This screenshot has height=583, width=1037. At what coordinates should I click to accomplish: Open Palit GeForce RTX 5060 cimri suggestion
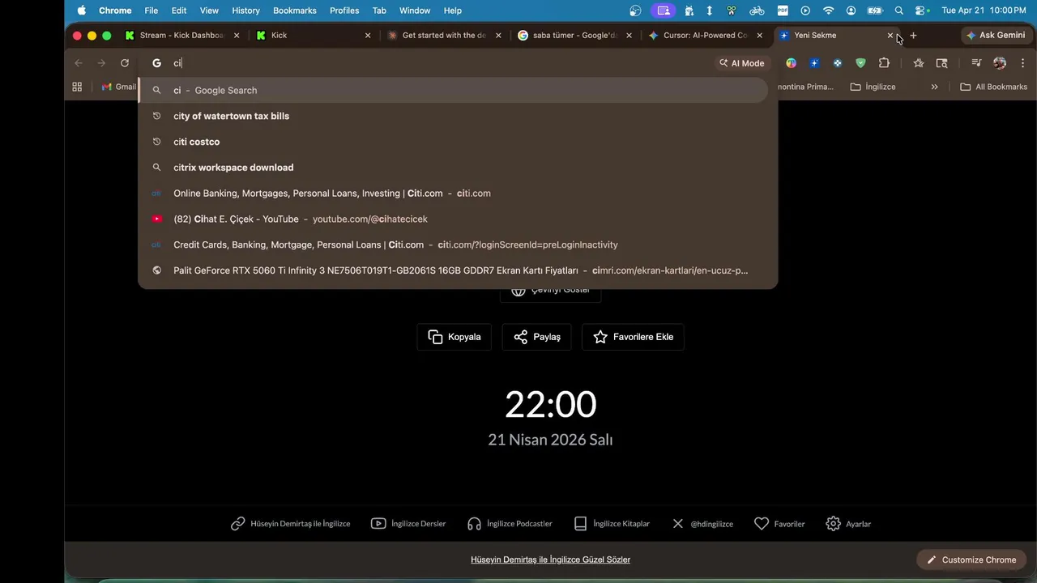click(452, 270)
